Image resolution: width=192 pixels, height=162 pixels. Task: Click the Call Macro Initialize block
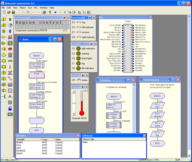click(x=37, y=65)
